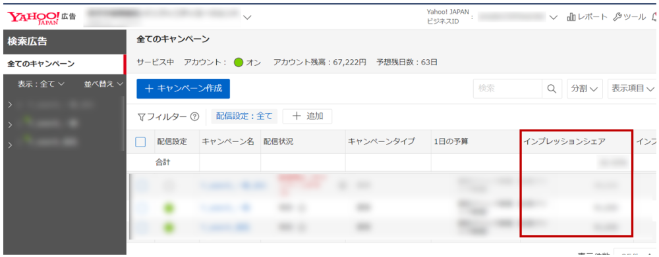Expand the account name dropdown chevron

pos(247,17)
